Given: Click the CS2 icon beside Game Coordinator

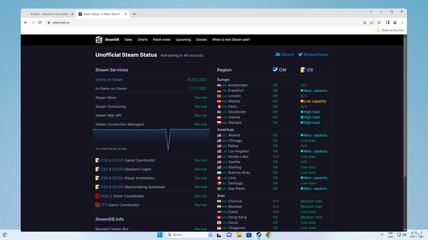Looking at the screenshot, I should (x=98, y=160).
